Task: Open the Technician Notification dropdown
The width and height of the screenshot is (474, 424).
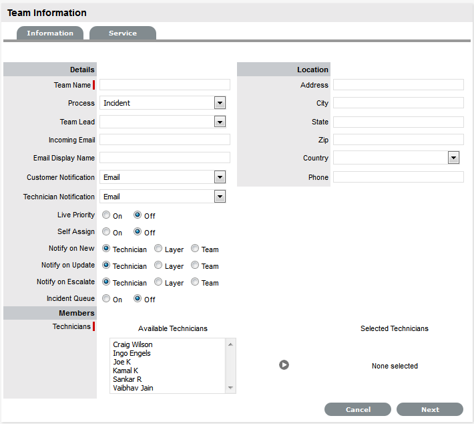Action: coord(220,197)
